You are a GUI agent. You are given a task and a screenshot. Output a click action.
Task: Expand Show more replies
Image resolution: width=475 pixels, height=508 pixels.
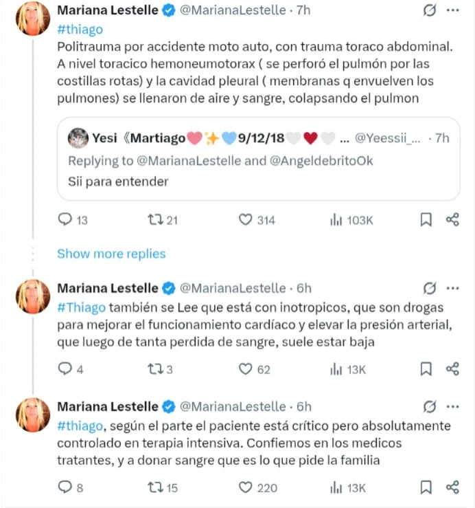click(111, 254)
